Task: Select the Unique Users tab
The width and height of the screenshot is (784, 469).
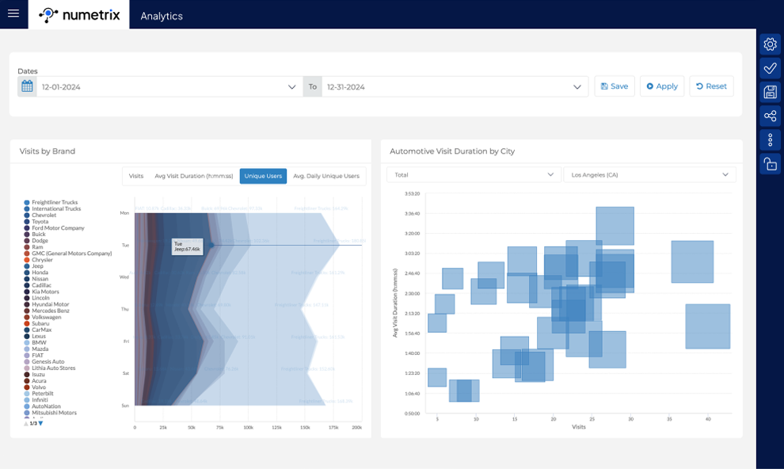Action: (x=263, y=176)
